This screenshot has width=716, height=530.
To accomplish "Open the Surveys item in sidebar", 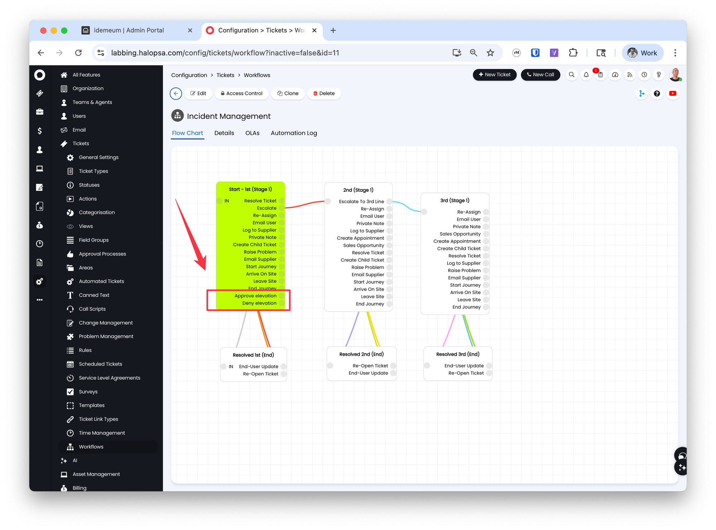I will click(88, 392).
